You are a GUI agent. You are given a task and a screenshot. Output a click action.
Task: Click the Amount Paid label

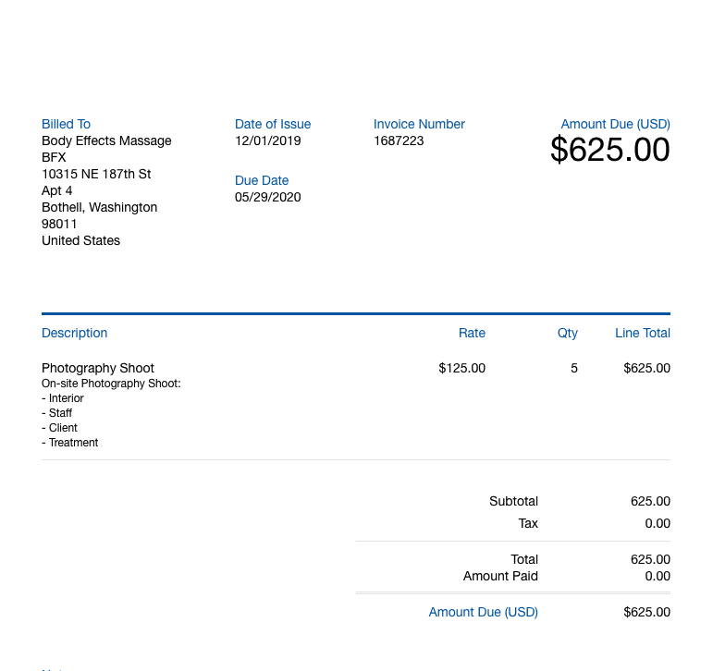click(500, 576)
